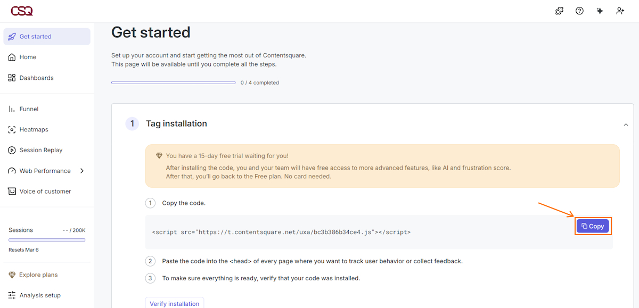Click the Contentsquare CSQ logo

pos(21,10)
